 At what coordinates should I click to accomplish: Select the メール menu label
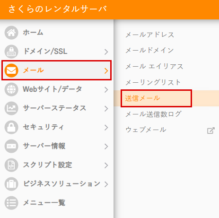click(x=33, y=70)
